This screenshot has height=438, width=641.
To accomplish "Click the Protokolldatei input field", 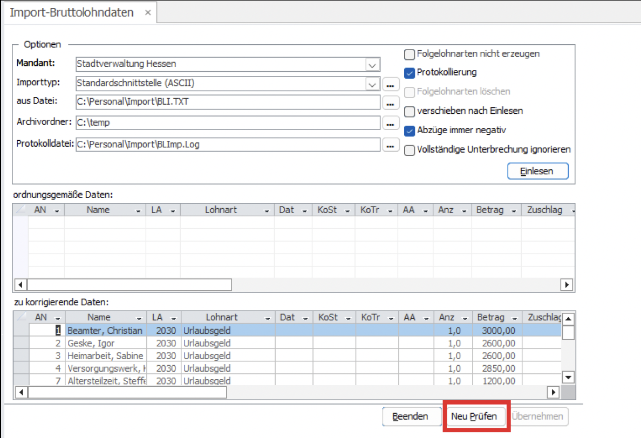I will pos(228,144).
